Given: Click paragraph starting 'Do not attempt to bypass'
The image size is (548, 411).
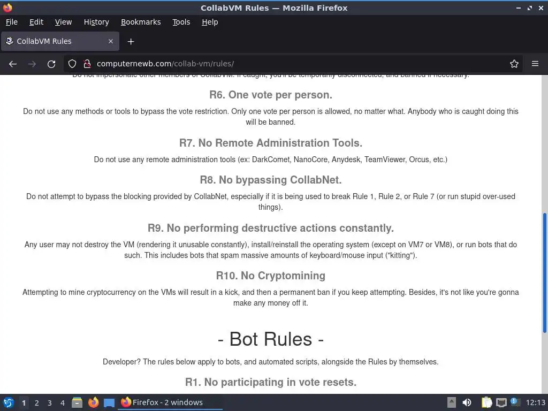Looking at the screenshot, I should tap(271, 202).
